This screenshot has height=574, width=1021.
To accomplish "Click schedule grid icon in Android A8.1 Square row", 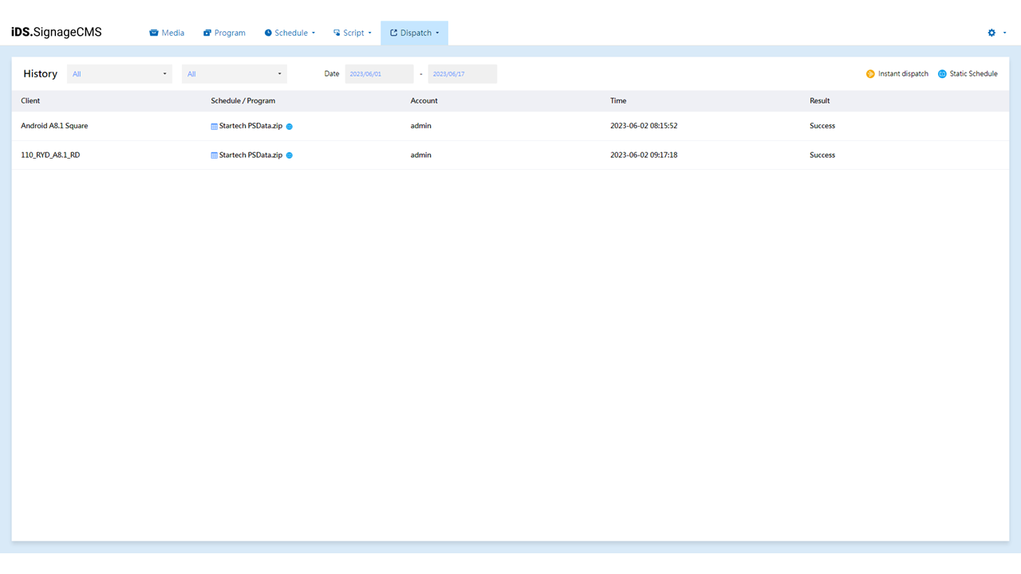I will (214, 126).
